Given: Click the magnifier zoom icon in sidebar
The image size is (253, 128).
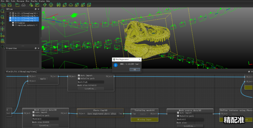Looking at the screenshot, I should click(2, 11).
